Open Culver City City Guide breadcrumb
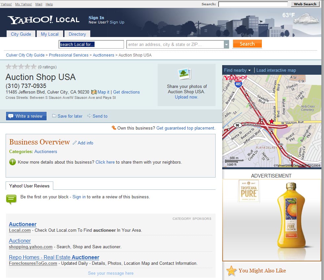This screenshot has height=280, width=324. 25,55
